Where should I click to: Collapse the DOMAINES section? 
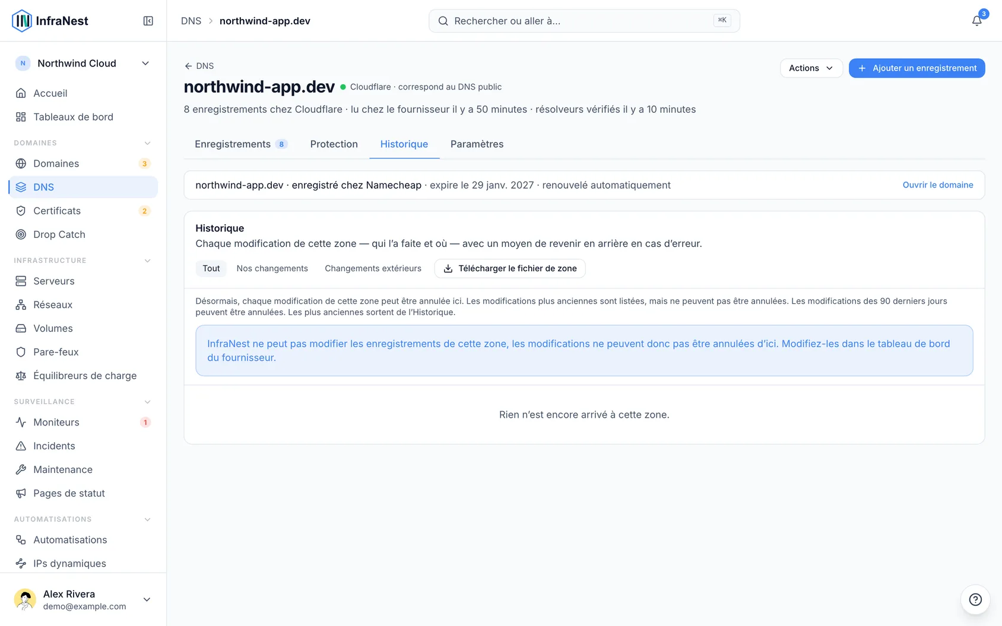tap(147, 143)
